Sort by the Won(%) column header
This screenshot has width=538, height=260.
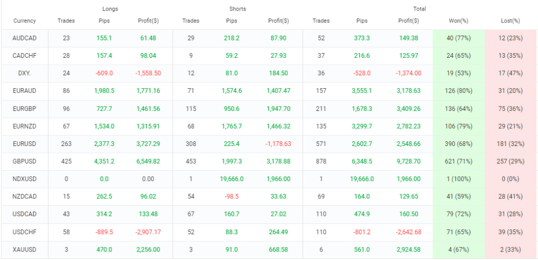[459, 21]
